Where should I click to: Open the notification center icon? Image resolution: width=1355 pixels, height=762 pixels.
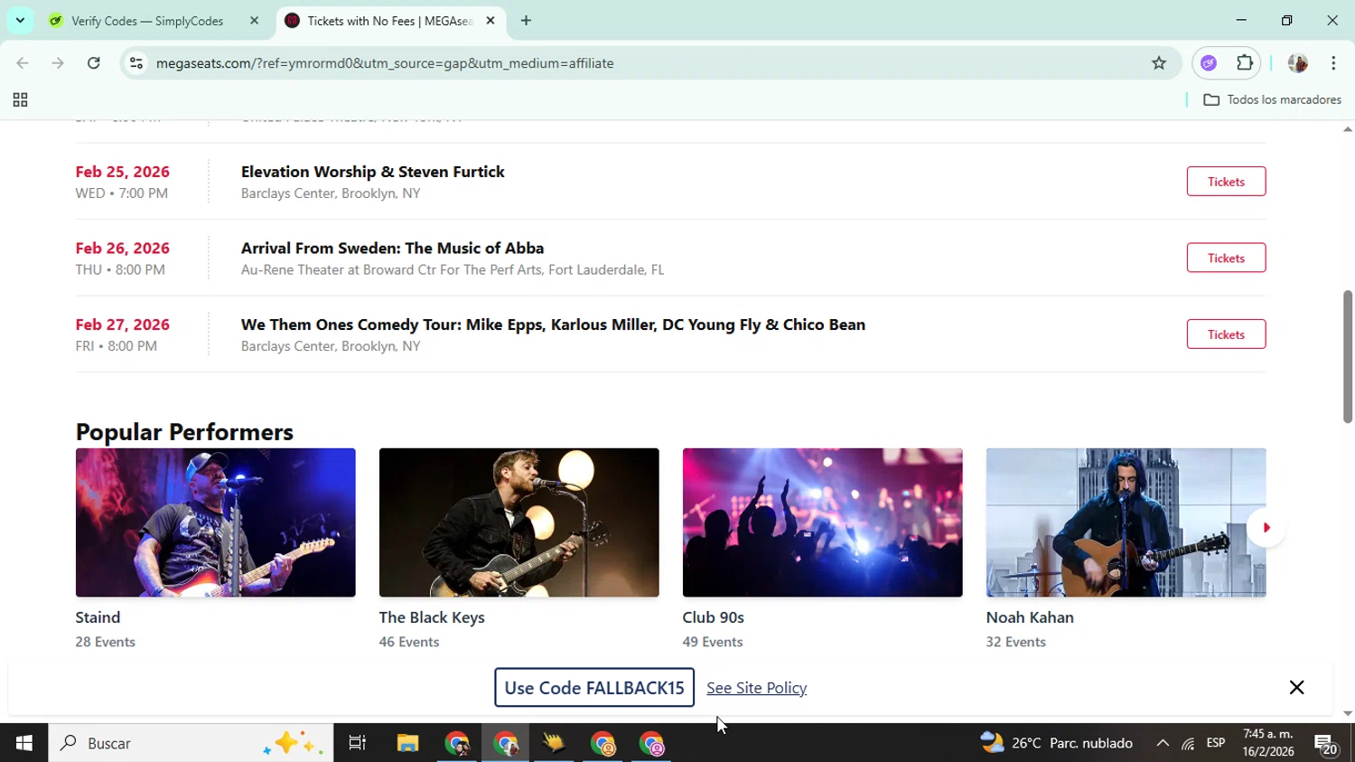[x=1326, y=744]
